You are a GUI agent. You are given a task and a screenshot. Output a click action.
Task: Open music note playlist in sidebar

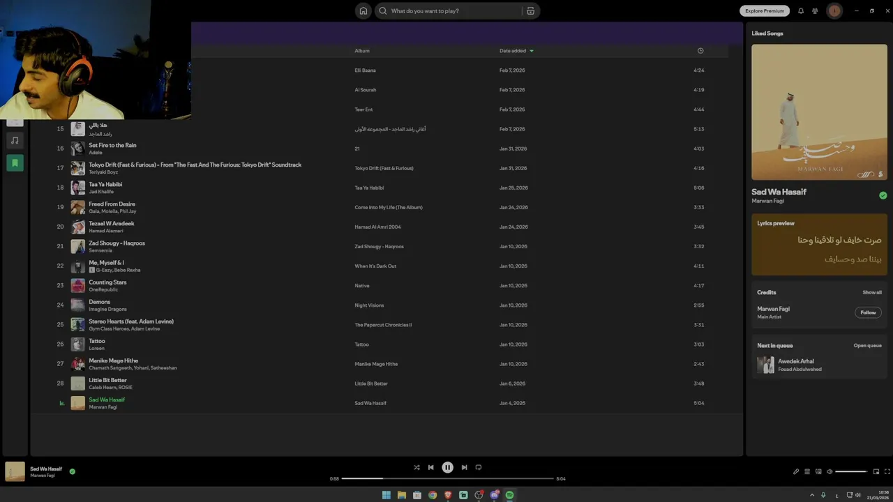click(x=15, y=140)
